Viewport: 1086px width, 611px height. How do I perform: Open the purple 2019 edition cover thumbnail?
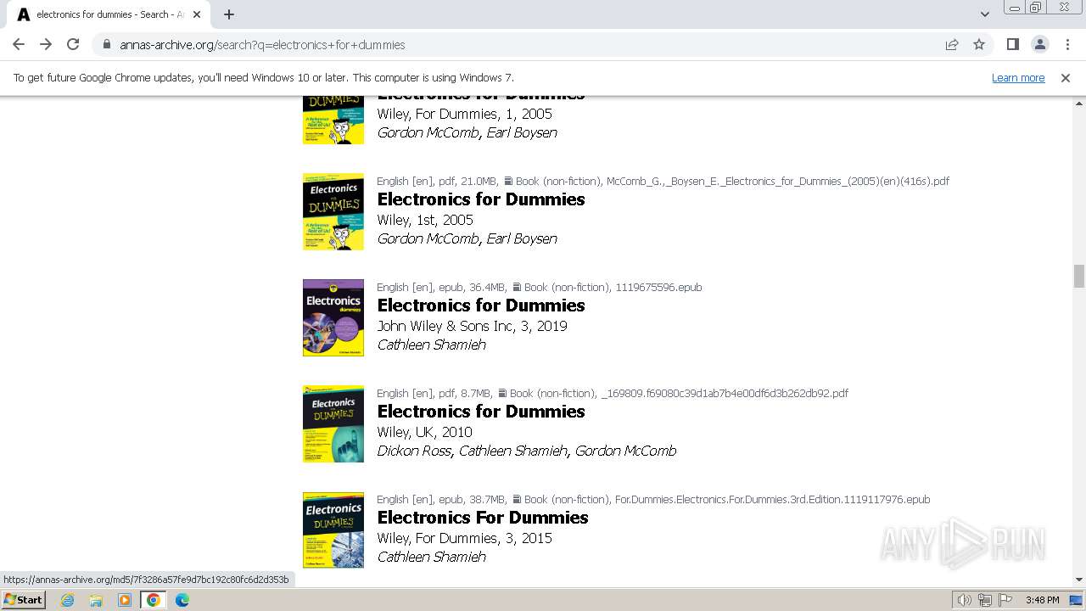point(333,318)
